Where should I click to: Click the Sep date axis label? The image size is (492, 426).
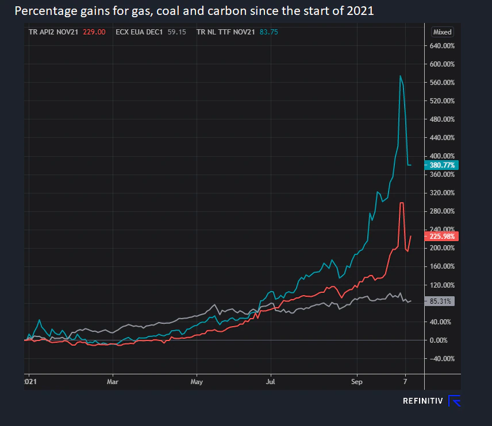coord(357,381)
